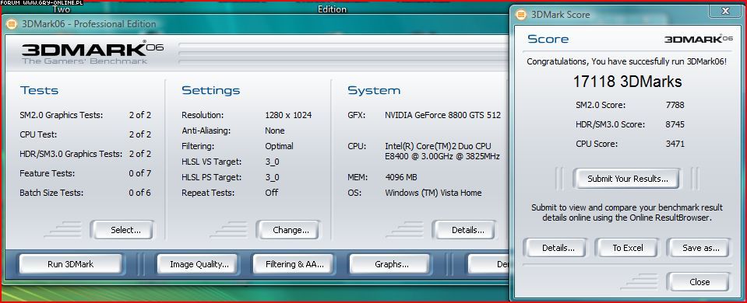Click the Settings section heading
Viewport: 747px width, 303px height.
tap(210, 90)
